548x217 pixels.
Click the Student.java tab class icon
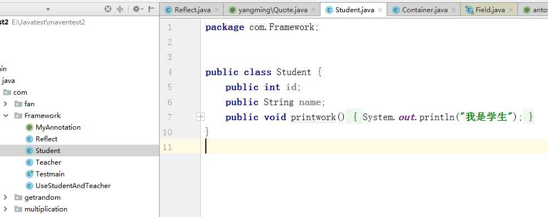click(x=329, y=10)
